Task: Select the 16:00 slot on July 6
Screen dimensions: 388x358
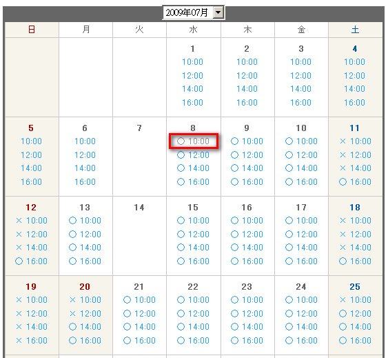Action: [85, 181]
